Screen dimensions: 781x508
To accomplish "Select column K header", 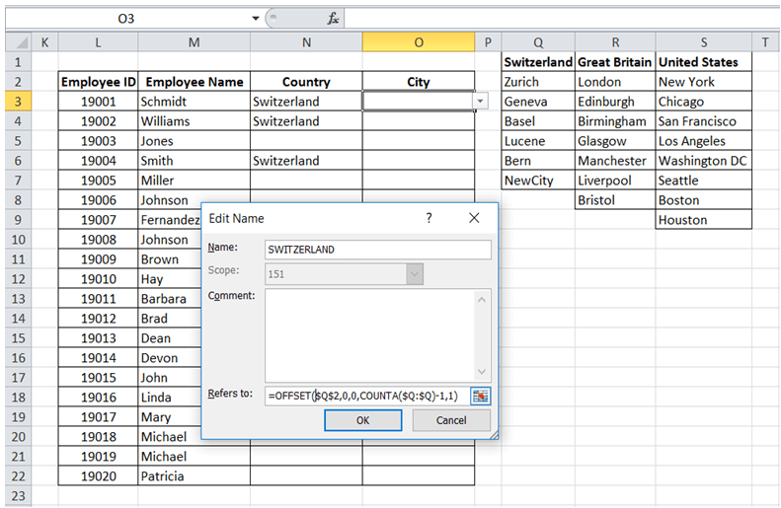I will [44, 42].
